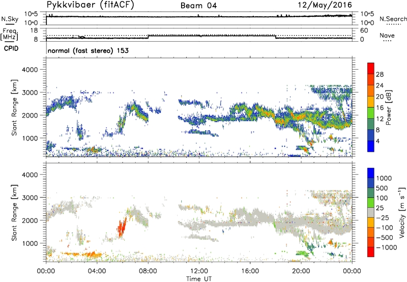Click the "Slant Range [km]" label of the velocity panel
The image size is (407, 282).
click(x=14, y=212)
